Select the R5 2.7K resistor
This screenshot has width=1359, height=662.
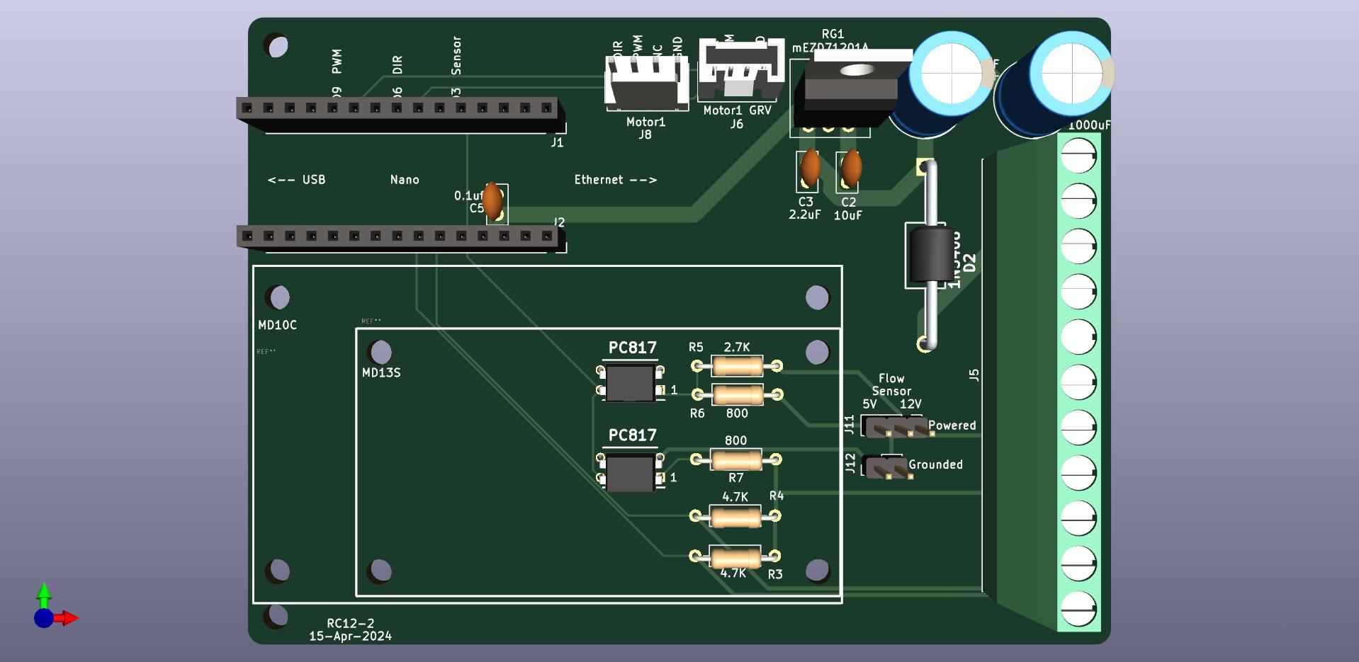(737, 366)
